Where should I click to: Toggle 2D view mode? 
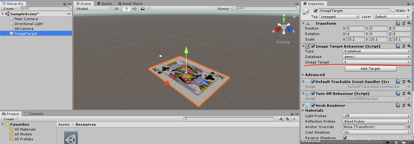(116, 9)
